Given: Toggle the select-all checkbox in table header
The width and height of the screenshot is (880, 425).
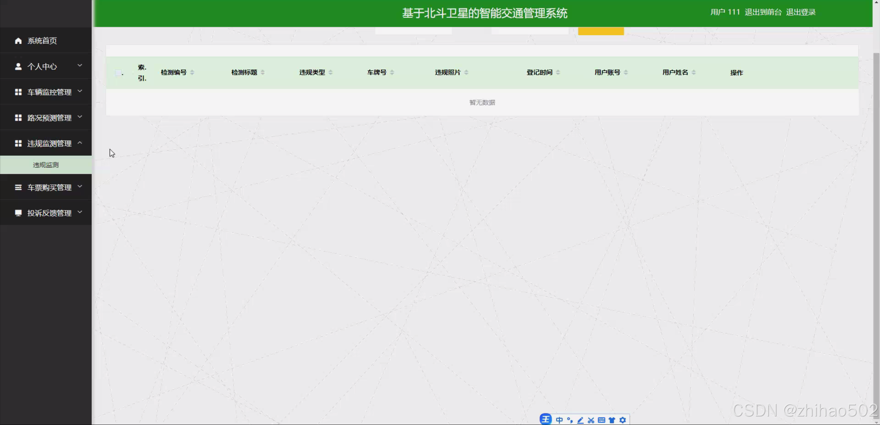Looking at the screenshot, I should (x=118, y=73).
